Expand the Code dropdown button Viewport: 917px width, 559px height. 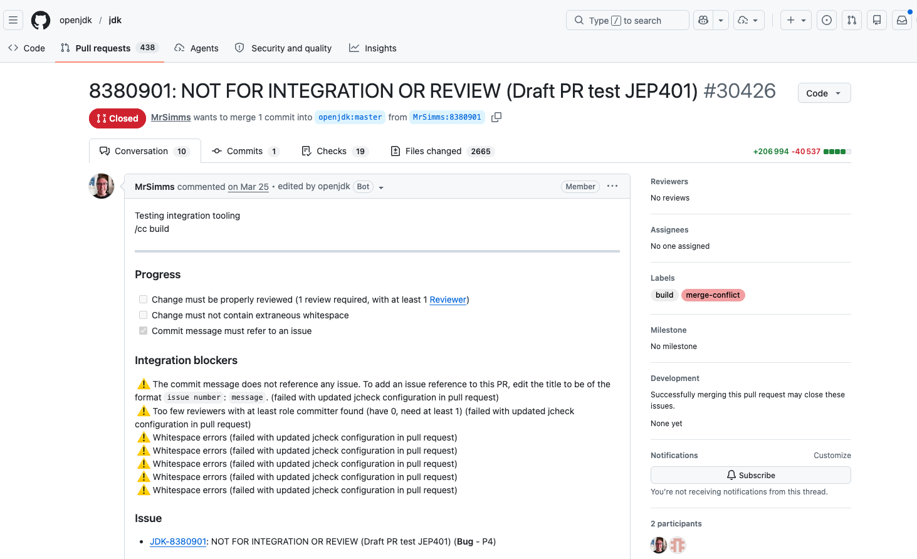[x=824, y=93]
